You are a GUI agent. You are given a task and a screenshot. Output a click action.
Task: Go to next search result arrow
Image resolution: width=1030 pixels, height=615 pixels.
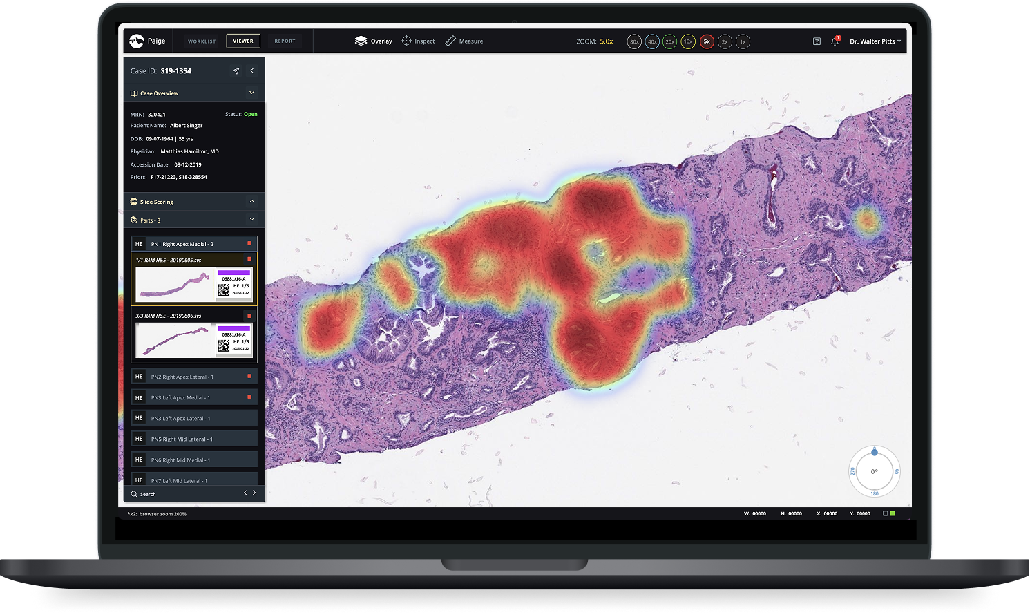tap(254, 493)
